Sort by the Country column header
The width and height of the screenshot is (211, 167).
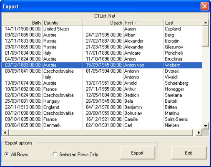coord(63,23)
